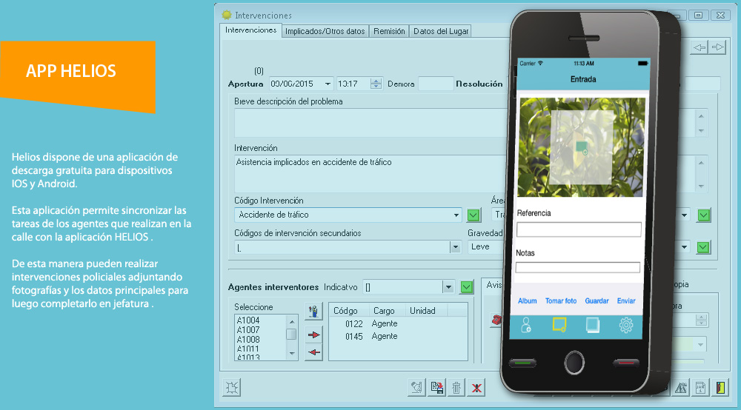Click the next record right arrow
This screenshot has width=741, height=410.
click(717, 47)
